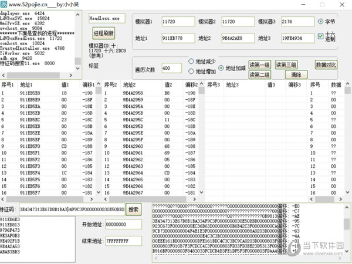The image size is (352, 264).
Task: Click the 模拟器3 input field with 2176
Action: pyautogui.click(x=297, y=22)
